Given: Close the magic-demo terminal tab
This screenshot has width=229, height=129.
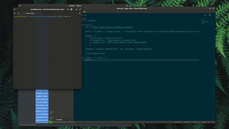Looking at the screenshot, I should 18,13.
